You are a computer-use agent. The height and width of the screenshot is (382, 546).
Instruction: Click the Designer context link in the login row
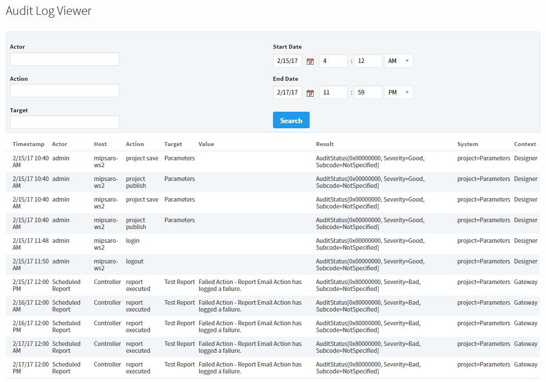tap(525, 241)
